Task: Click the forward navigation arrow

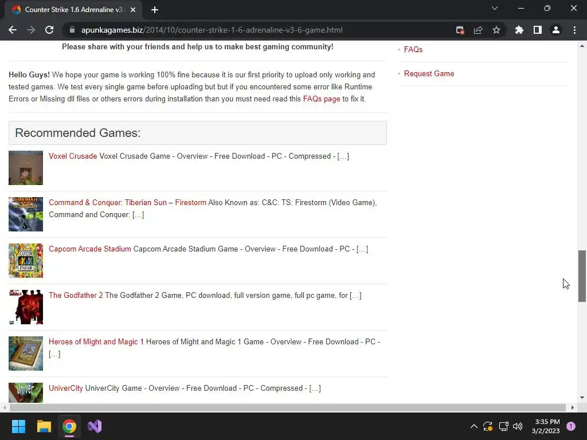Action: click(31, 30)
